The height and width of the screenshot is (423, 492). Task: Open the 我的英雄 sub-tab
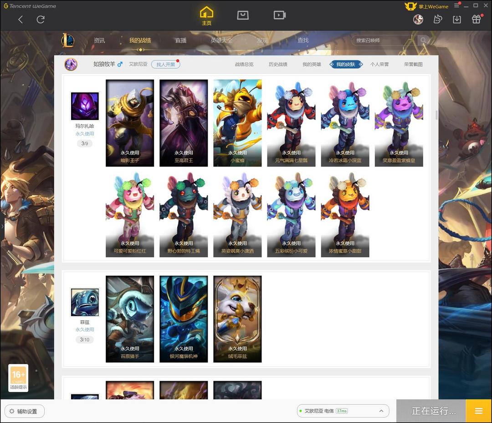[312, 64]
